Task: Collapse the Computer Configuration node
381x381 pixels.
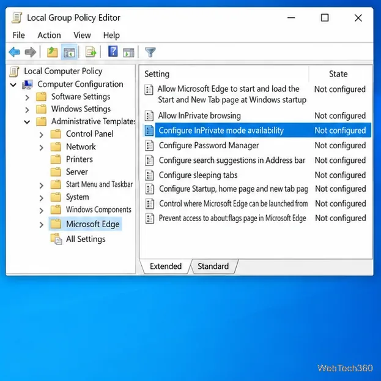Action: (x=13, y=85)
